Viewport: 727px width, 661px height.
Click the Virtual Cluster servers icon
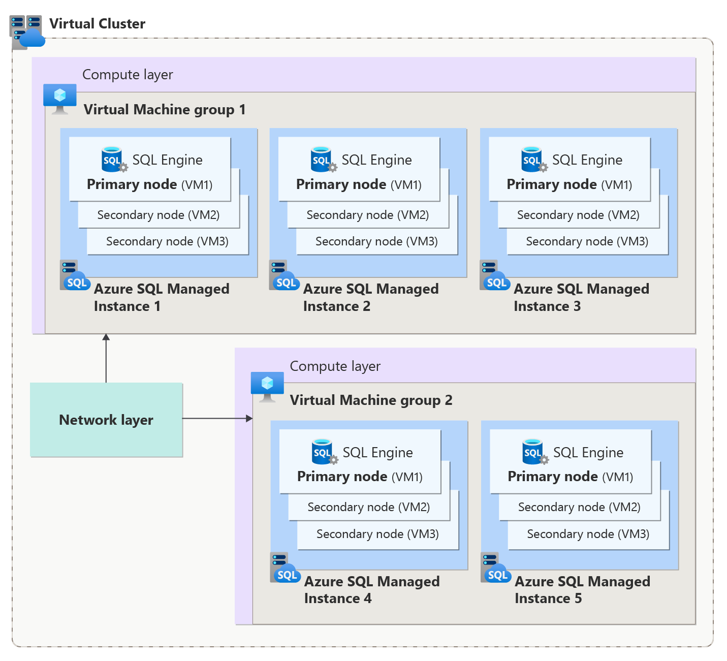(x=25, y=30)
